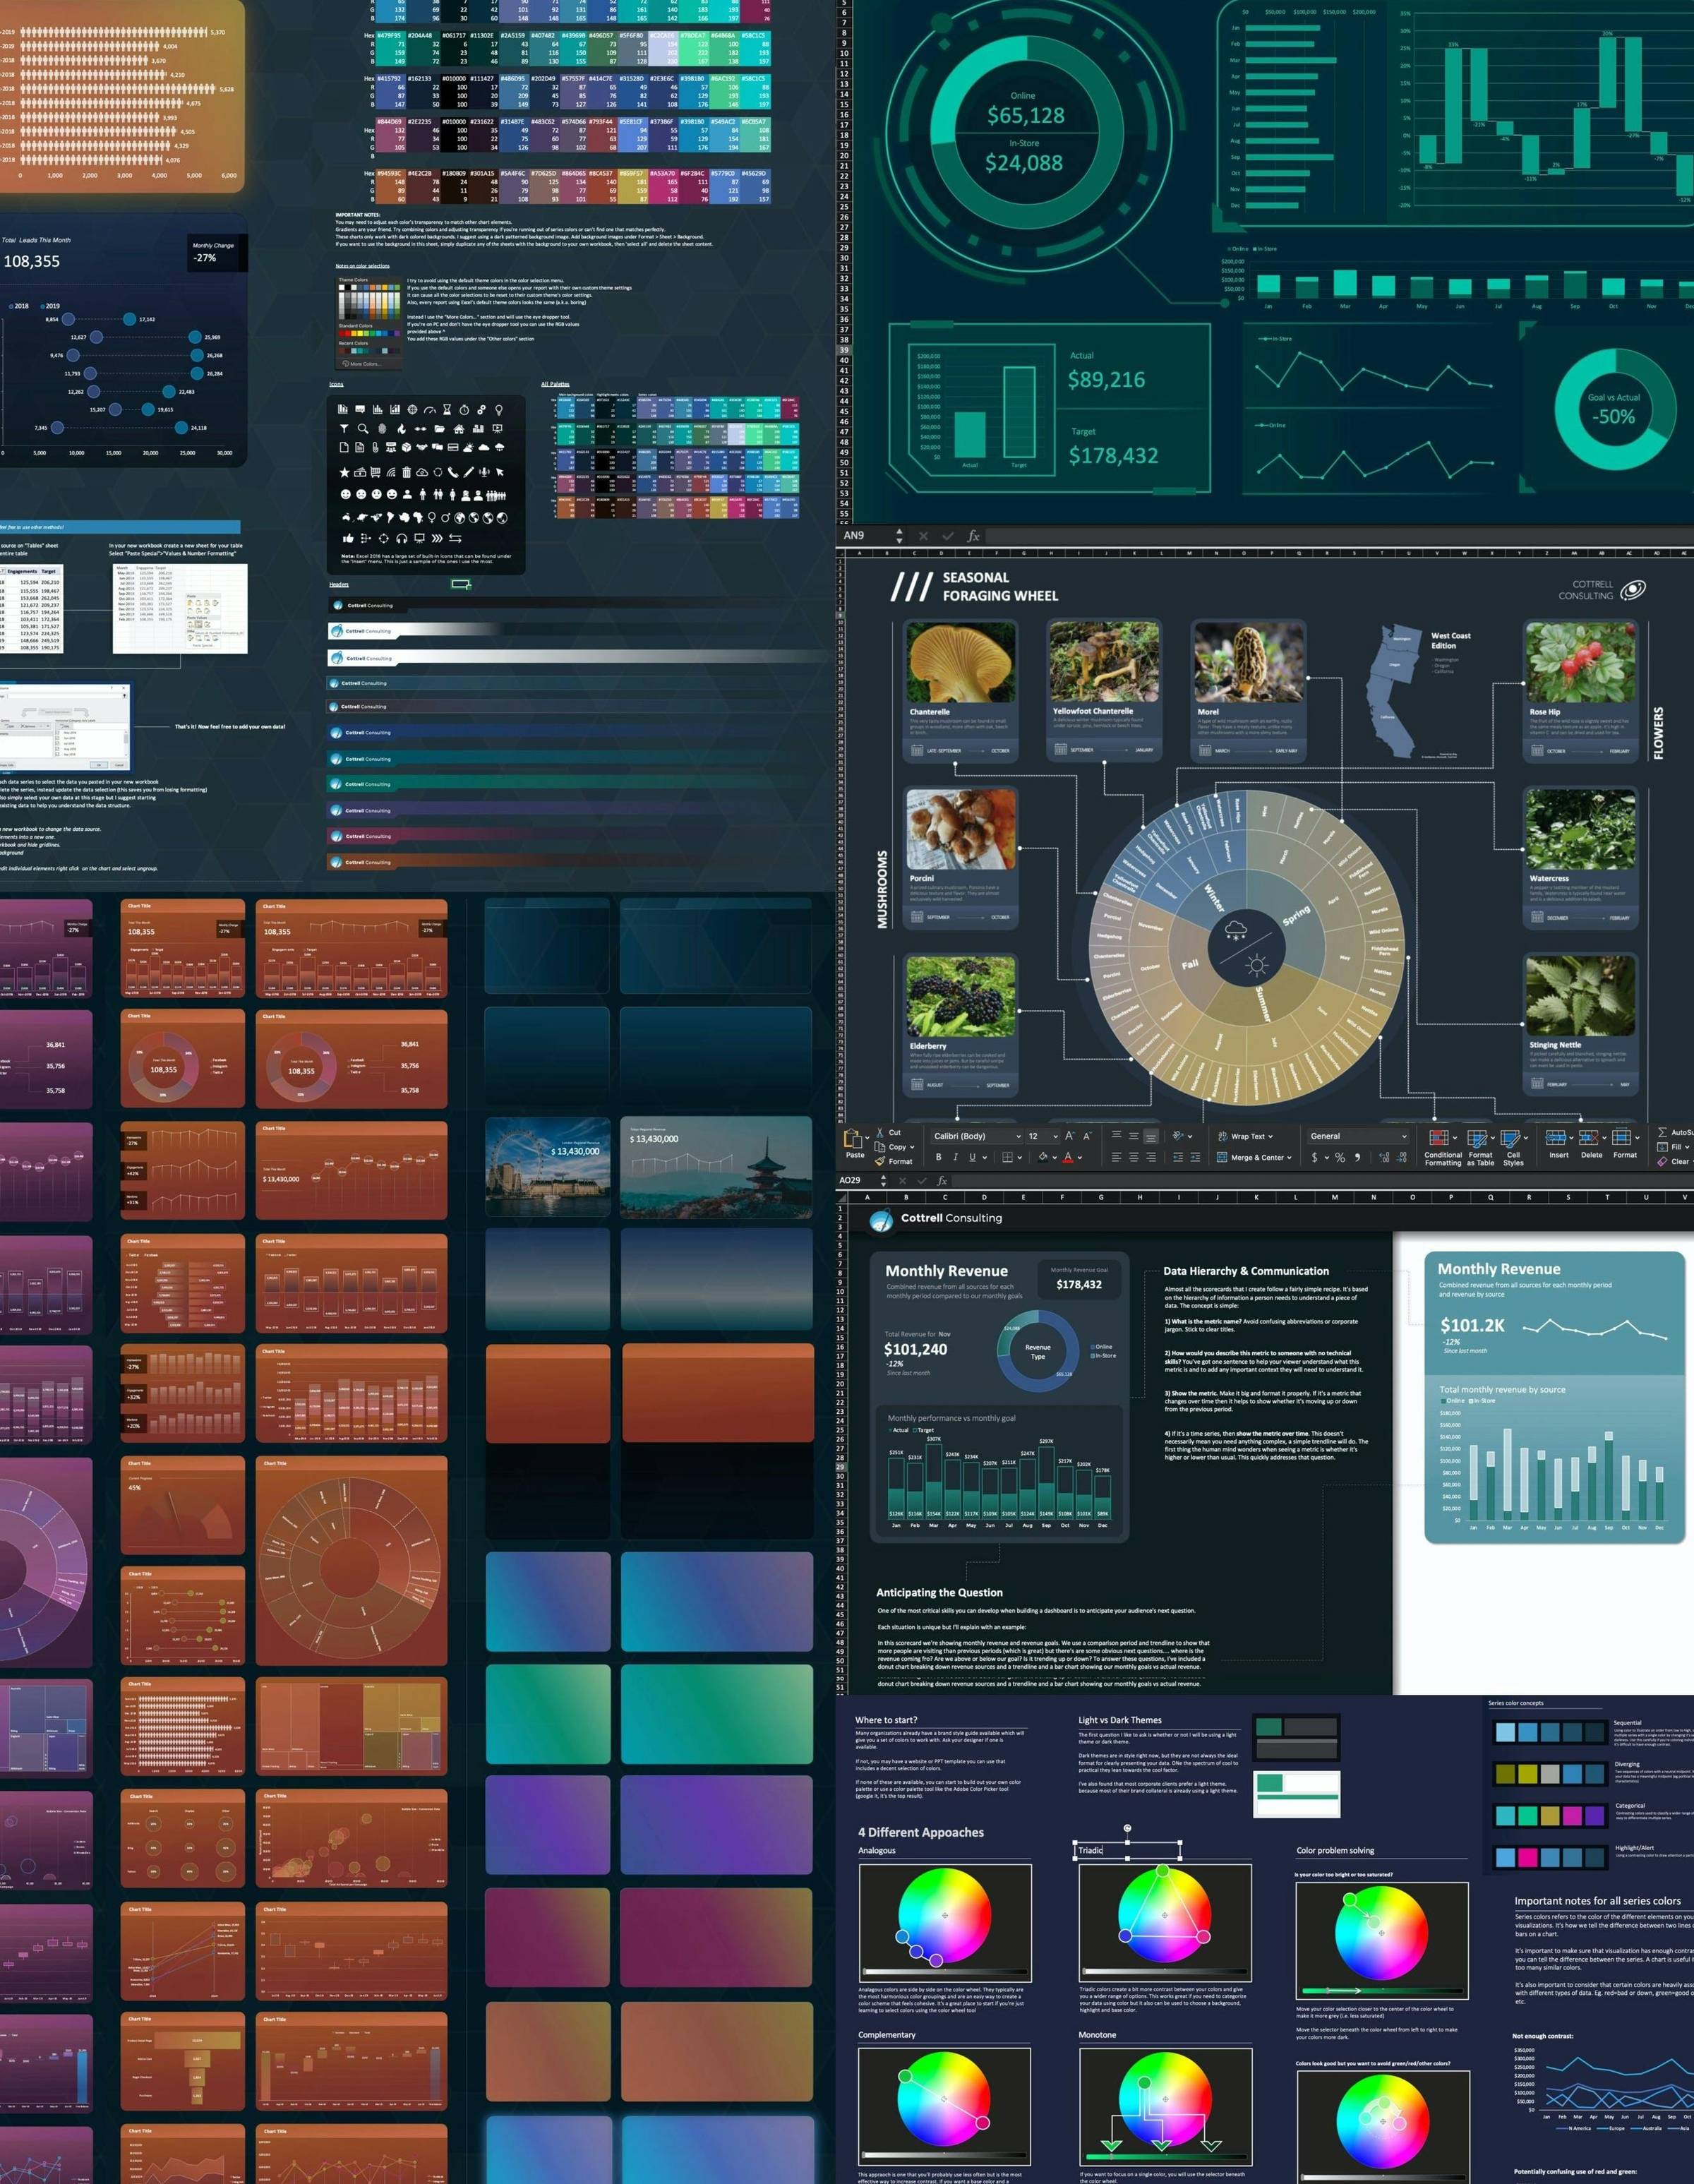Click the Delete cells icon

pyautogui.click(x=1588, y=1138)
